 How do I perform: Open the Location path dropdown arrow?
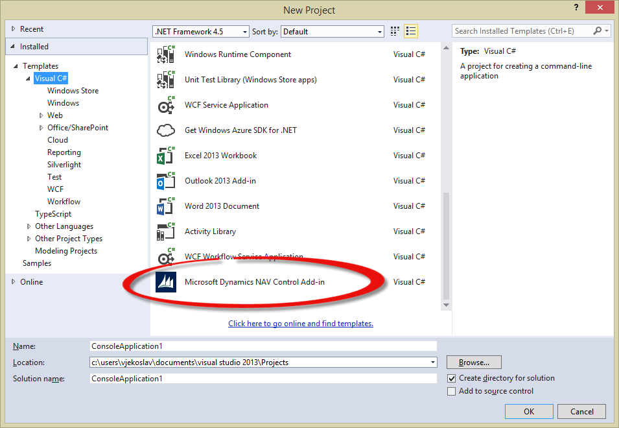pos(433,363)
